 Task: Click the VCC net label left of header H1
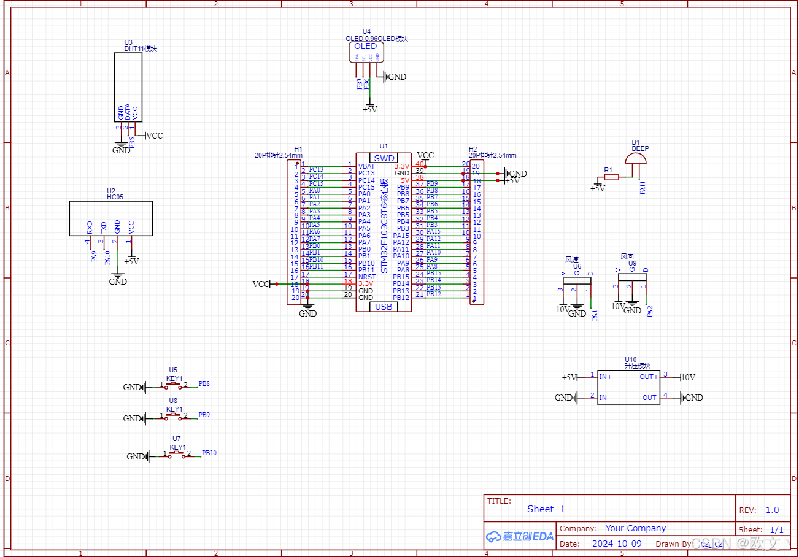coord(261,284)
